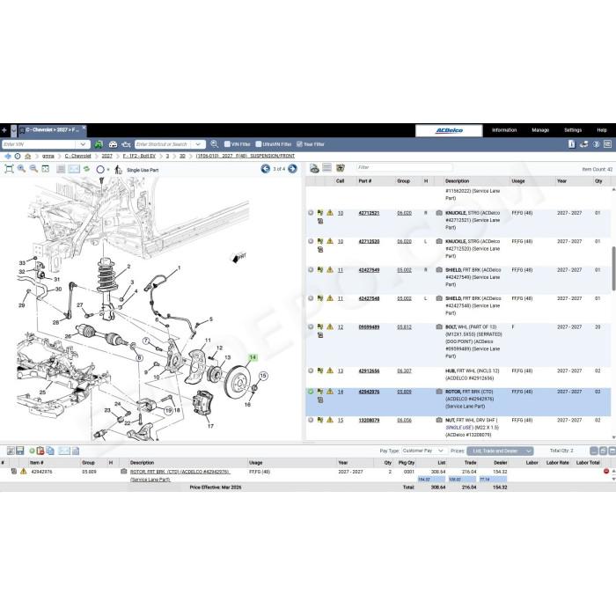Open the VIN history dropdown arrow
Viewport: 616px width, 616px height.
(x=83, y=144)
